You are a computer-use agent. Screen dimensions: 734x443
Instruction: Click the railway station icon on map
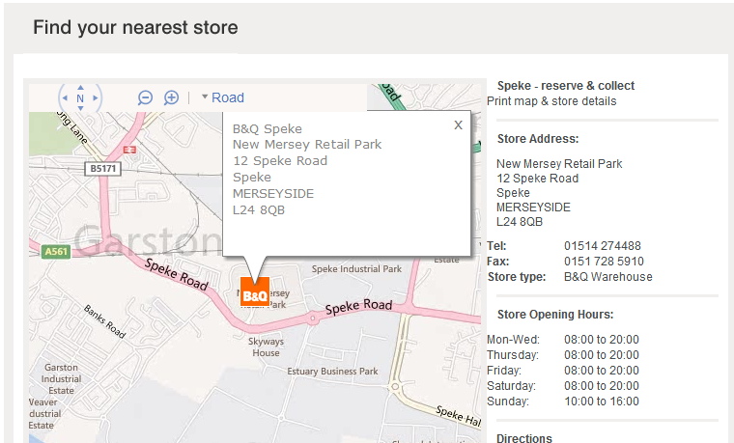click(130, 150)
